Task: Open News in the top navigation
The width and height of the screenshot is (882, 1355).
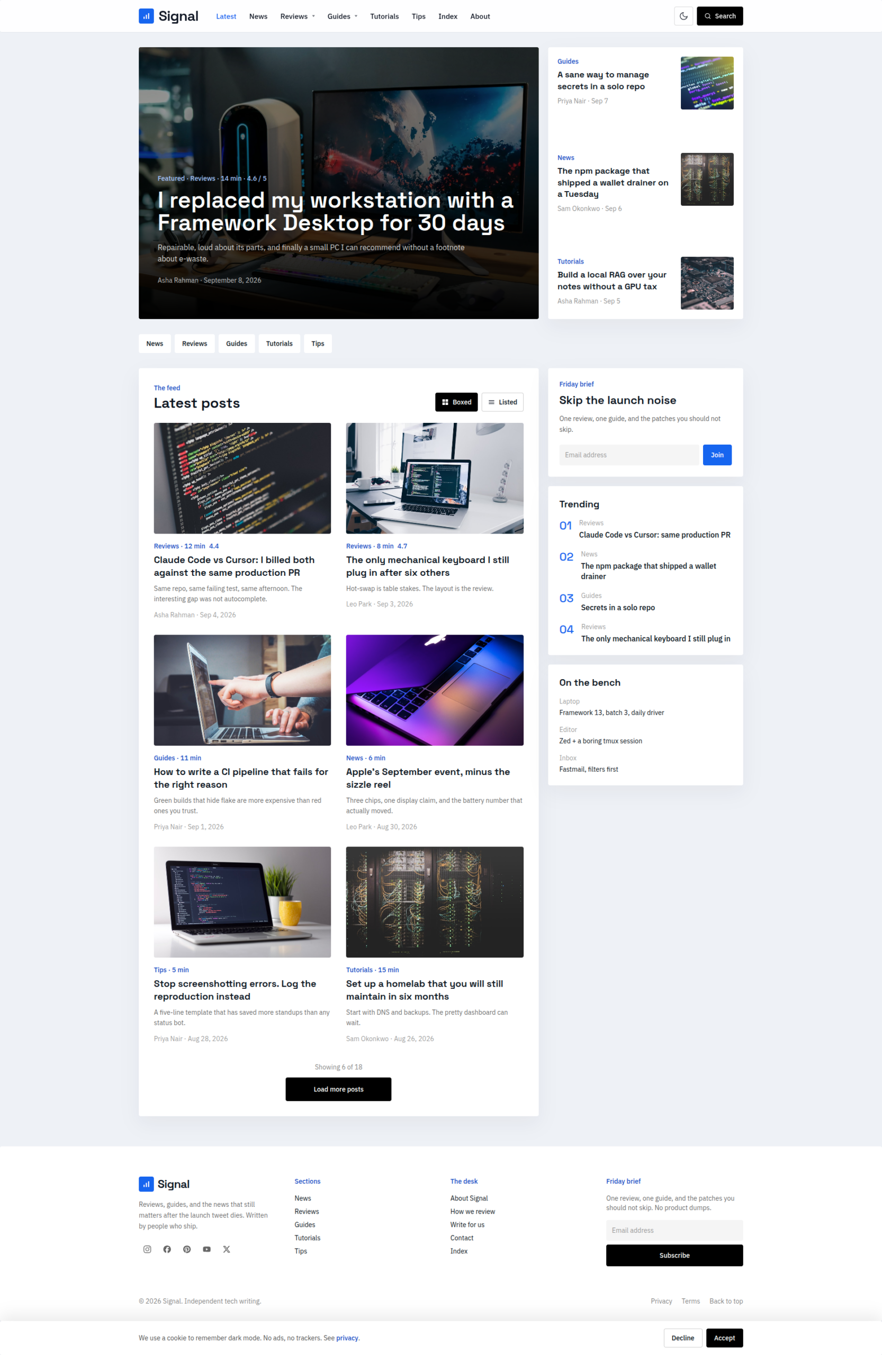Action: tap(258, 16)
